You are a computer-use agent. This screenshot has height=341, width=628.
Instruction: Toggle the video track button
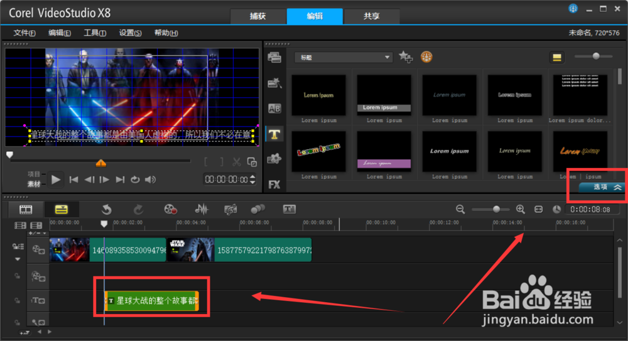tap(38, 250)
